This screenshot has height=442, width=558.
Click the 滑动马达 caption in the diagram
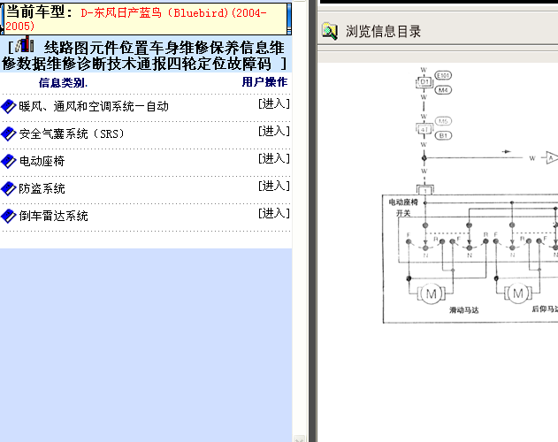tap(463, 310)
